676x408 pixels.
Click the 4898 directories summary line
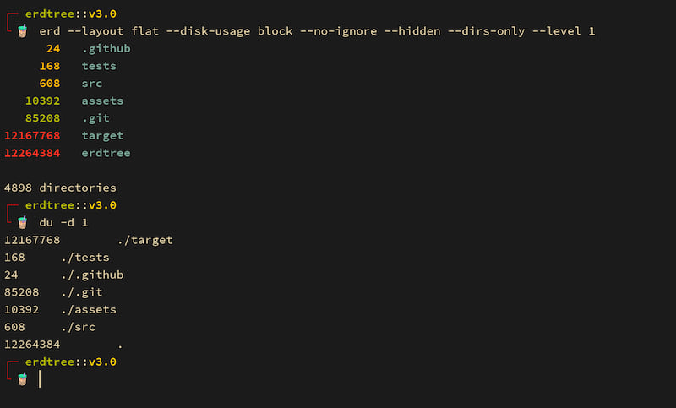tap(60, 188)
